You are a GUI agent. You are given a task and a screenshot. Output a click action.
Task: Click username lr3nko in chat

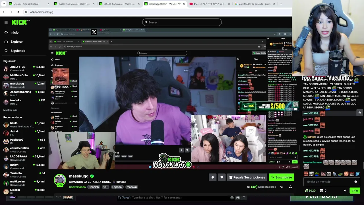311,137
